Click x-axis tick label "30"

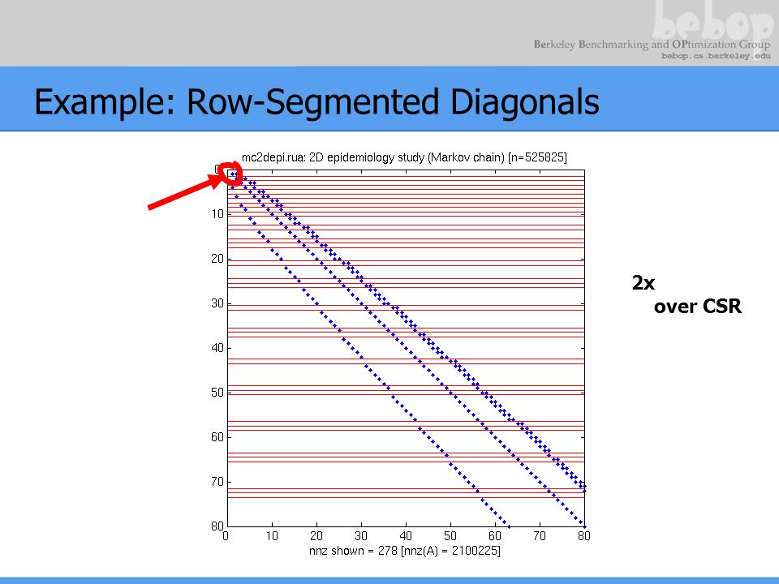[x=361, y=536]
